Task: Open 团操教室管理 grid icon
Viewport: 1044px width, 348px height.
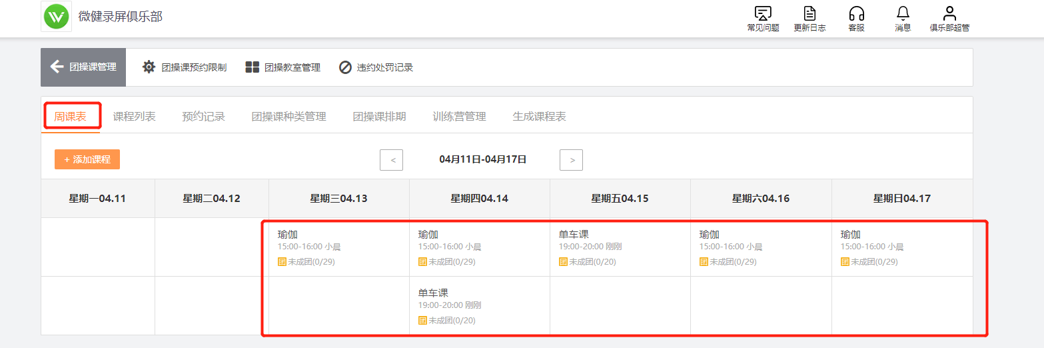Action: tap(252, 67)
